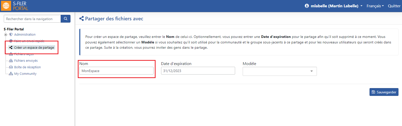Open the Français language dropdown
The height and width of the screenshot is (126, 402).
[375, 6]
